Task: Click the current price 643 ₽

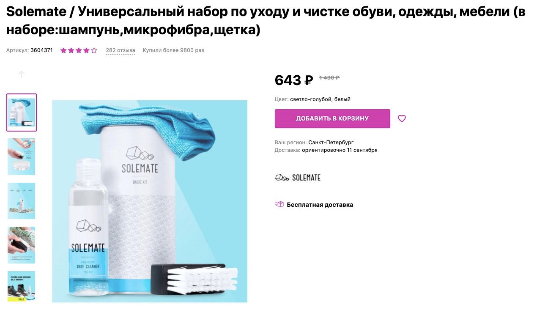Action: point(294,80)
